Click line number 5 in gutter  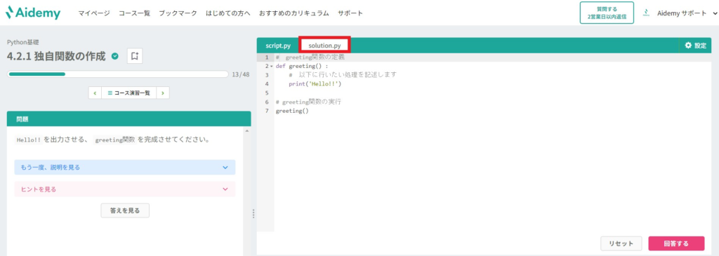267,93
